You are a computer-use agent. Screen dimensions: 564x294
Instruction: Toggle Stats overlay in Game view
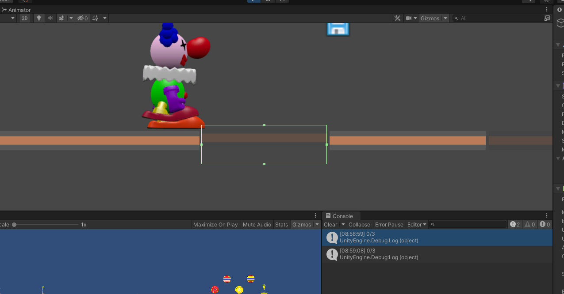281,225
